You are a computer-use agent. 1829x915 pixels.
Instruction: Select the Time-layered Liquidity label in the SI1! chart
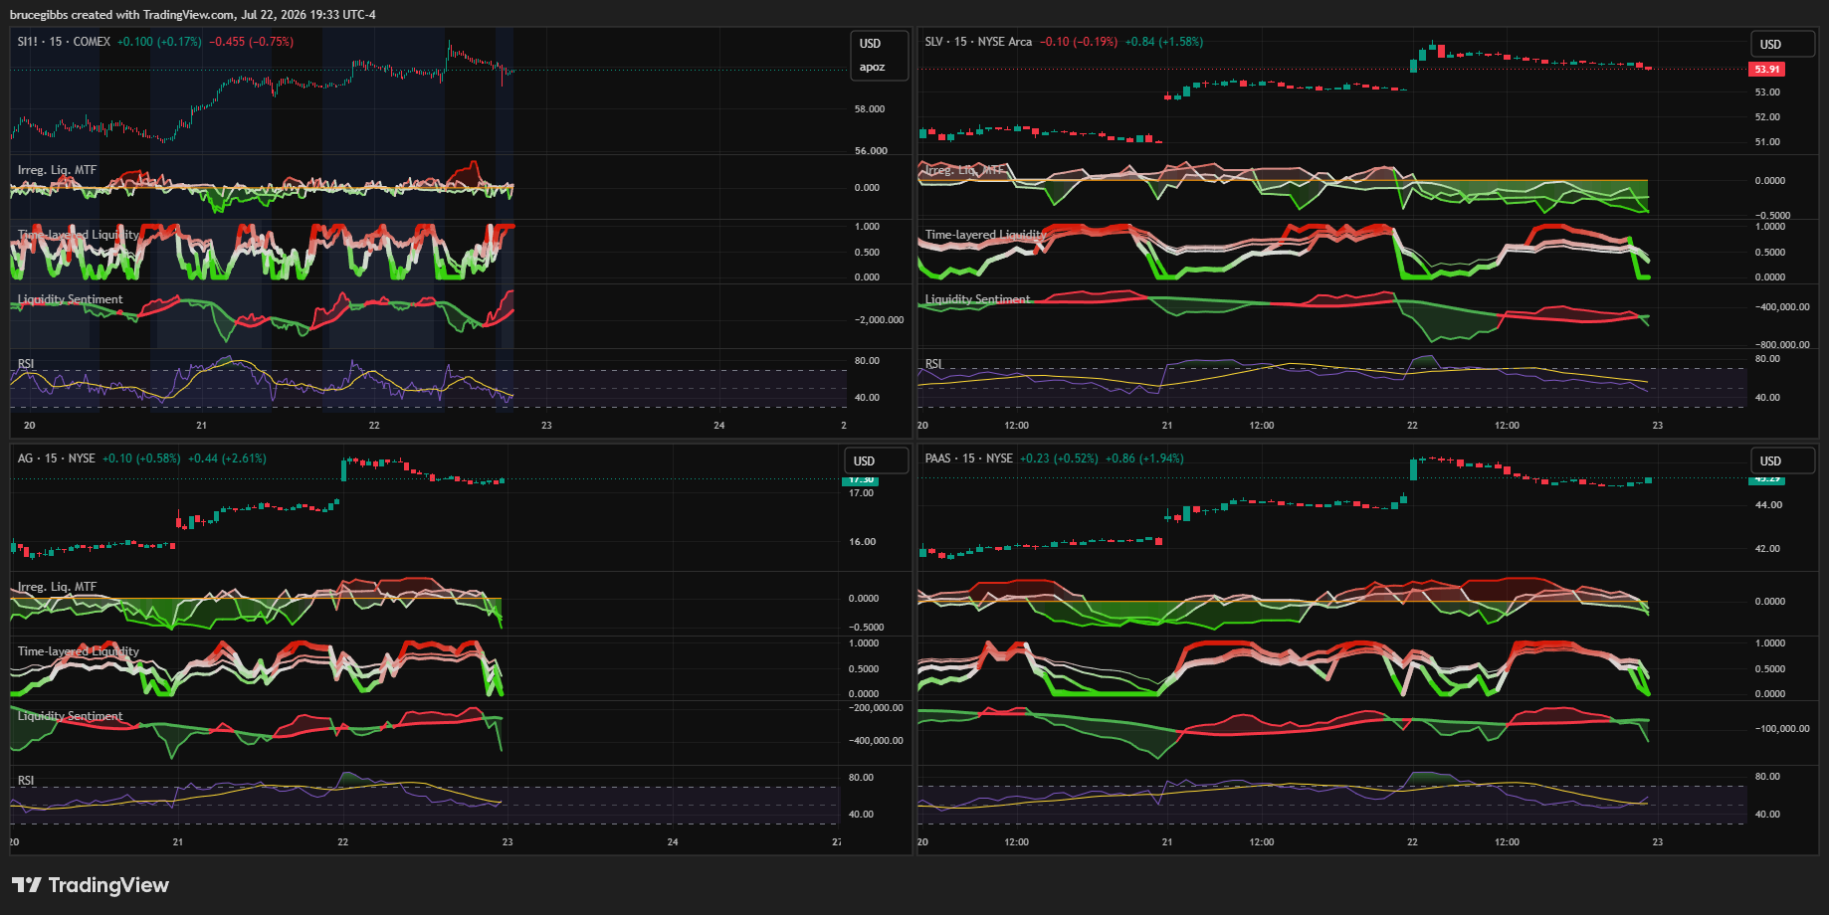click(79, 235)
